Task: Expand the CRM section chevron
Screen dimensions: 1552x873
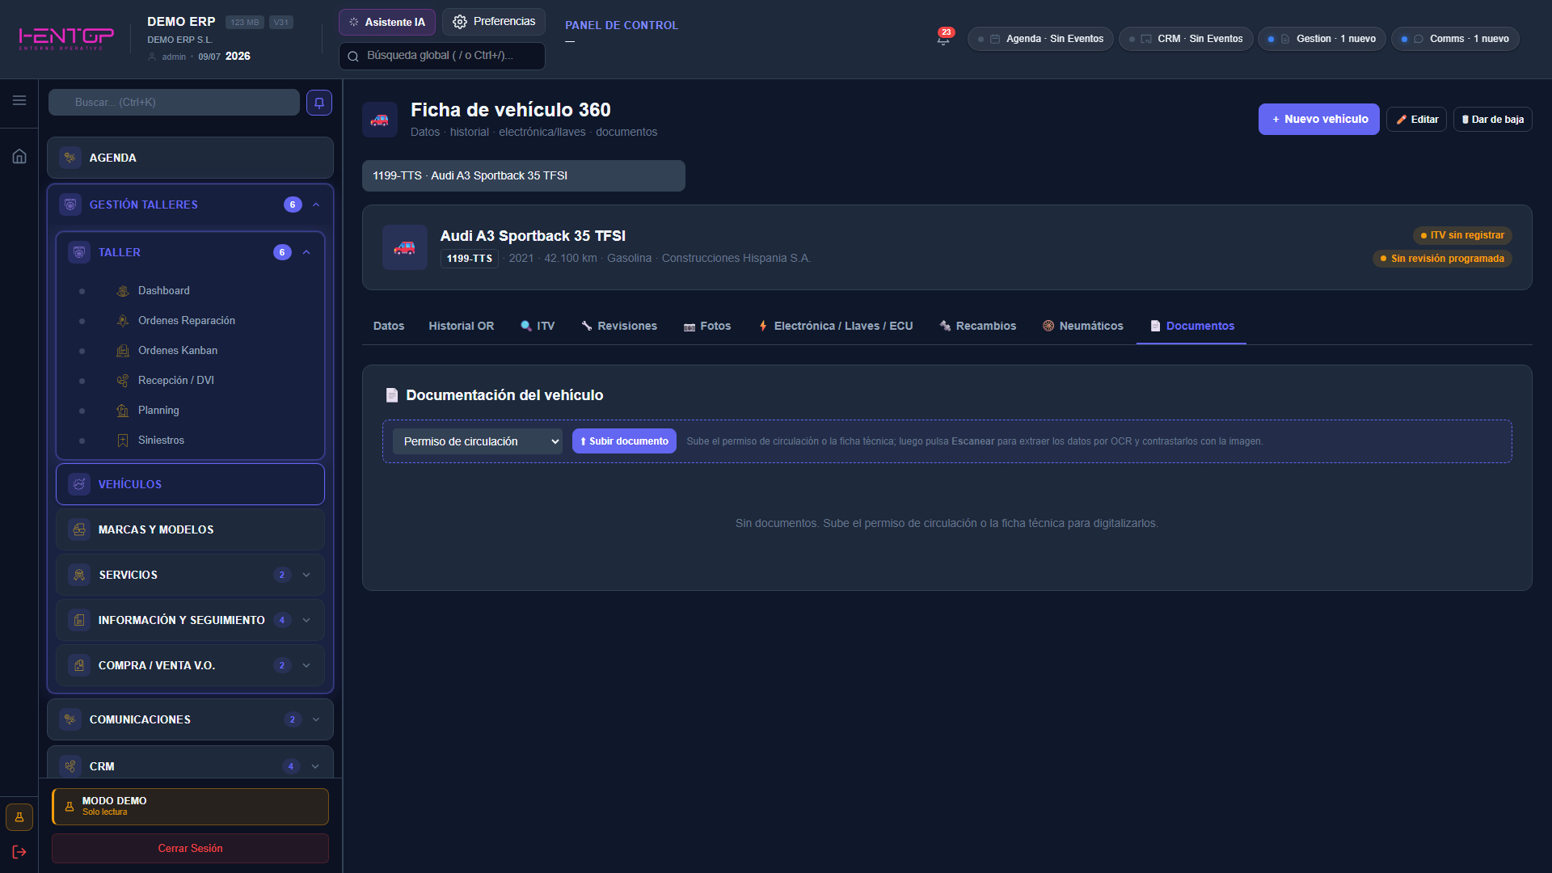Action: coord(316,766)
